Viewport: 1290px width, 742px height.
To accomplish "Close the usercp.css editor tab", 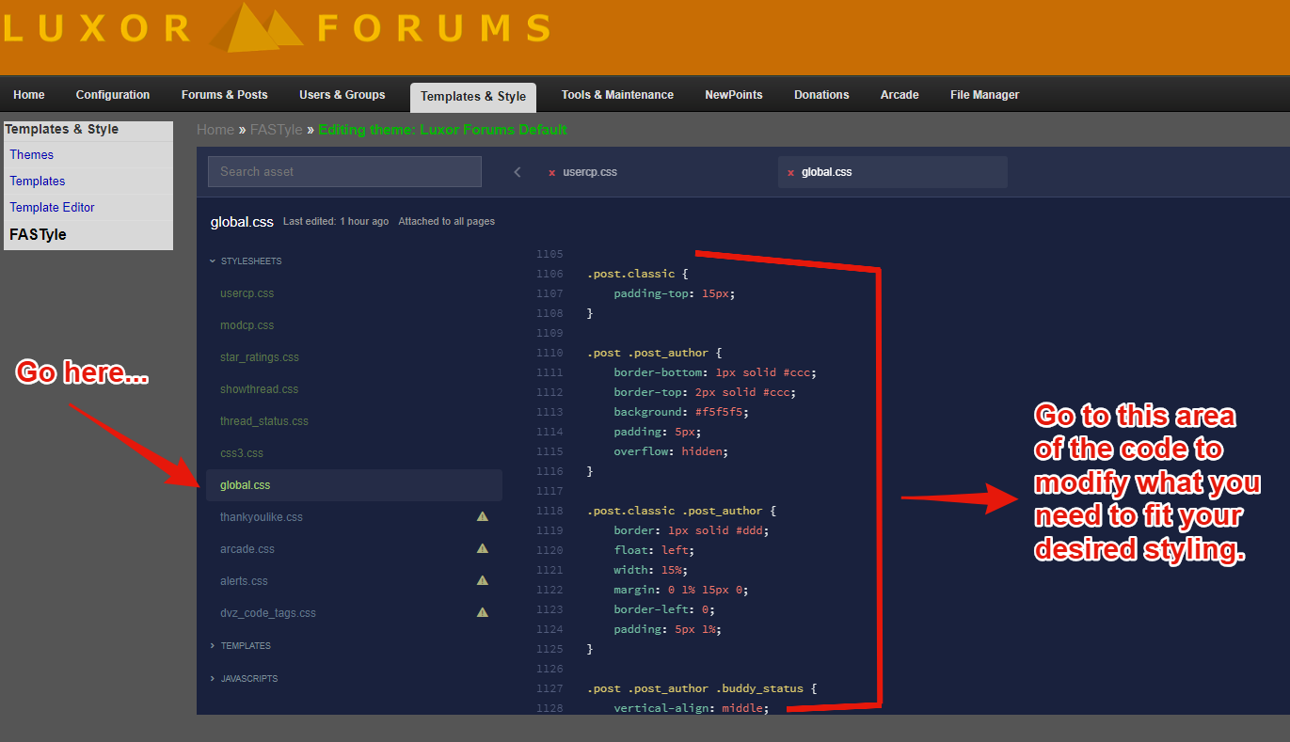I will (x=551, y=173).
